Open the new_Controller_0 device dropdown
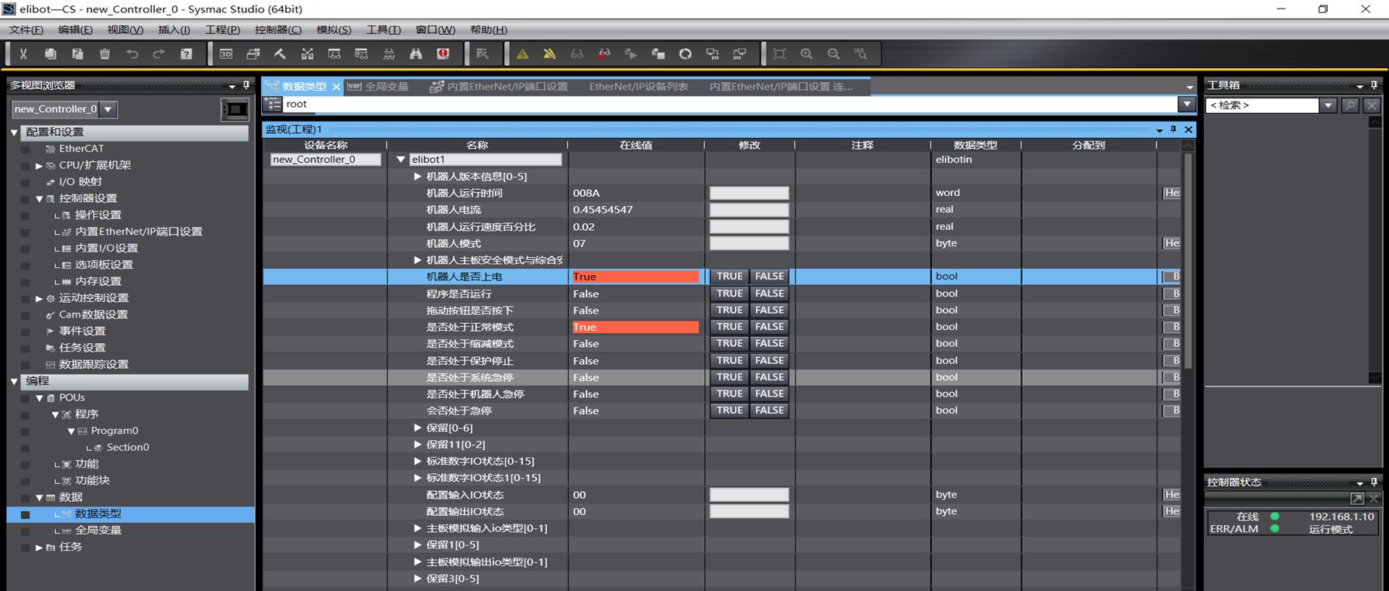1389x591 pixels. (108, 109)
